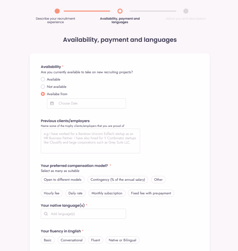The image size is (238, 251).
Task: Choose 'Native or Bilingual' fluency level
Action: [x=122, y=240]
